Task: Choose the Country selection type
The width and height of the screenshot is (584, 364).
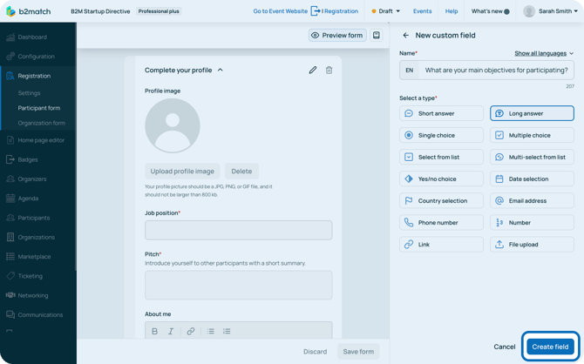Action: pos(441,200)
